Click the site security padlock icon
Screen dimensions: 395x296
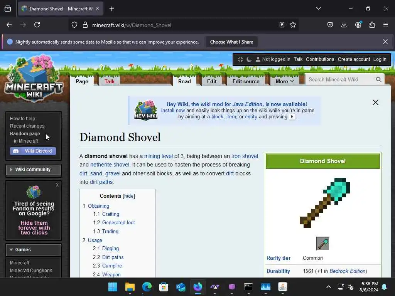[85, 25]
